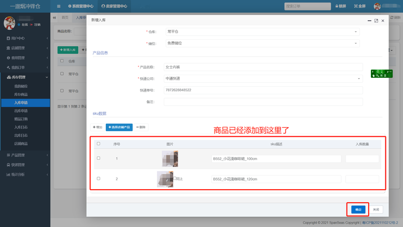The height and width of the screenshot is (227, 403).
Task: Open the 仓库 dropdown showing 常平仓
Action: point(262,32)
